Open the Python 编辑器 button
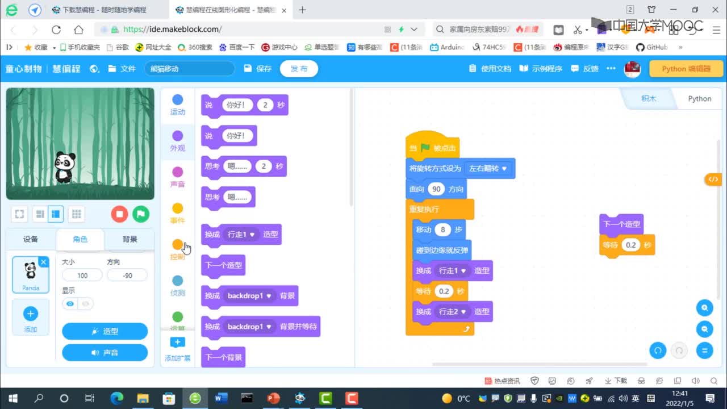Viewport: 727px width, 409px height. pos(686,69)
